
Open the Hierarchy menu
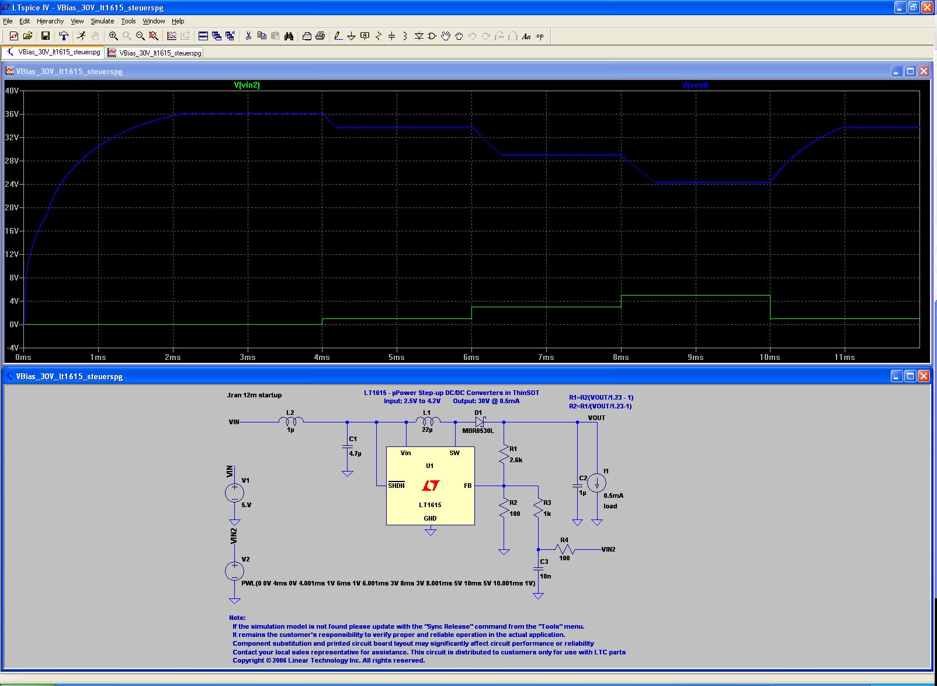pyautogui.click(x=50, y=21)
